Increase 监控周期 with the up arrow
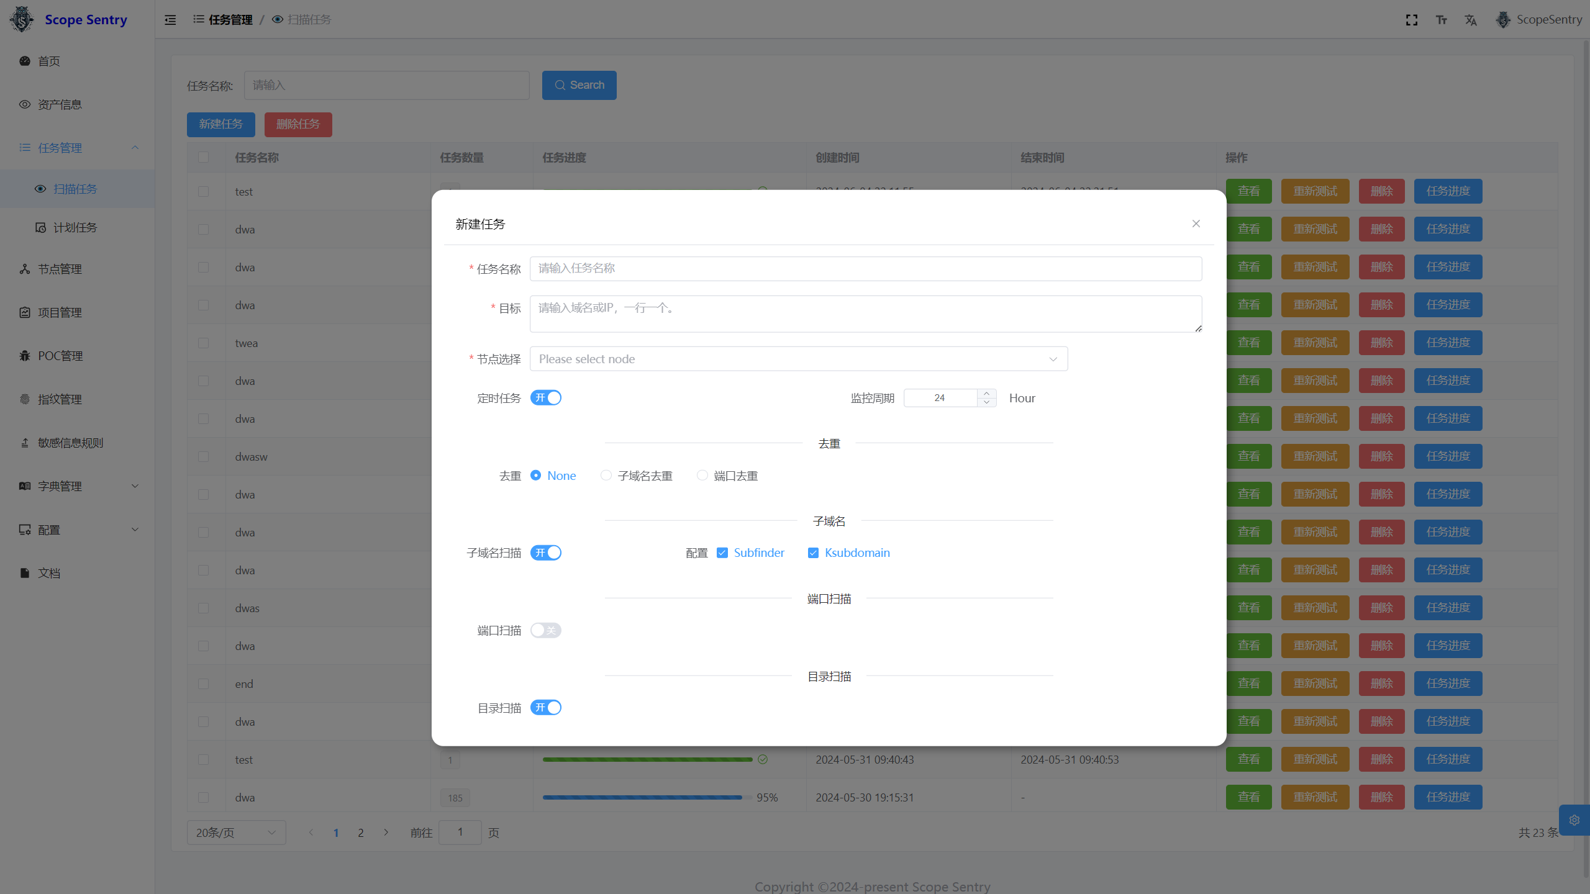1590x894 pixels. coord(987,394)
